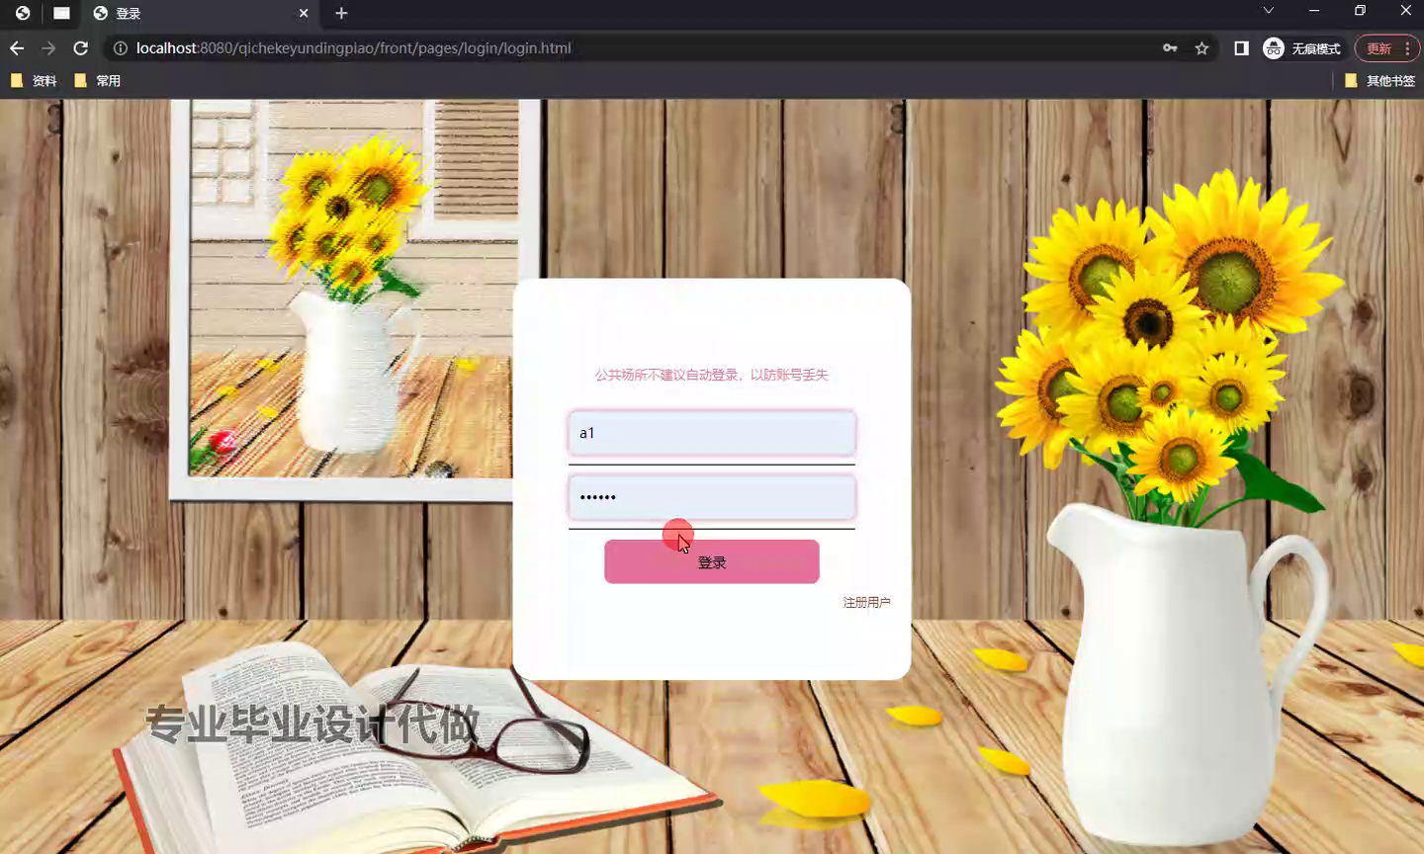This screenshot has height=854, width=1424.
Task: Restore down the browser window
Action: 1360,11
